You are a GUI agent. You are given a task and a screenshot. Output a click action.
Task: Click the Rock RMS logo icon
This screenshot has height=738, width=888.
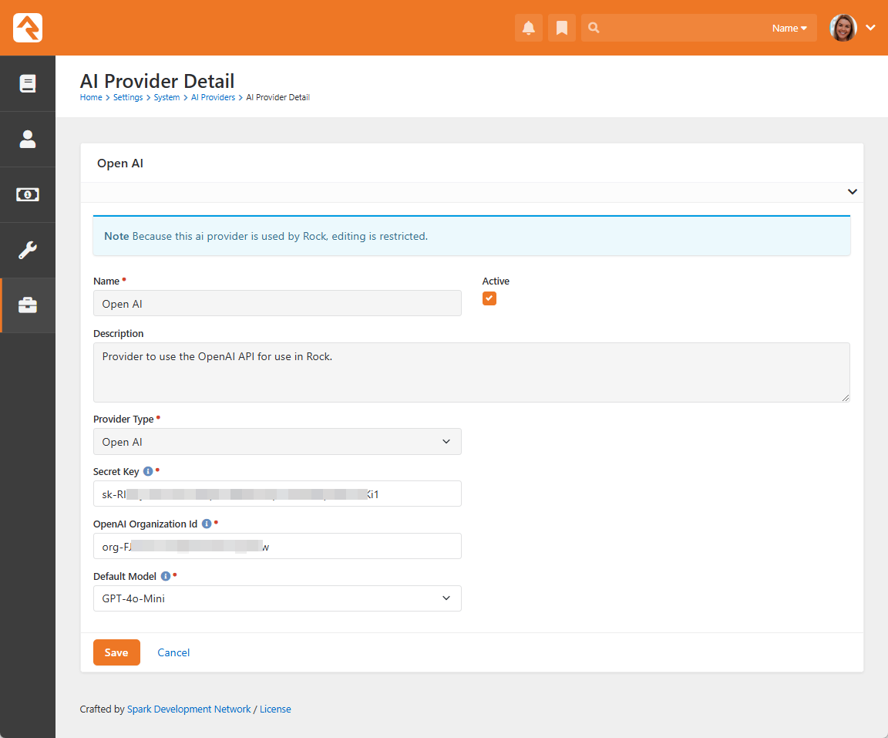pyautogui.click(x=27, y=27)
